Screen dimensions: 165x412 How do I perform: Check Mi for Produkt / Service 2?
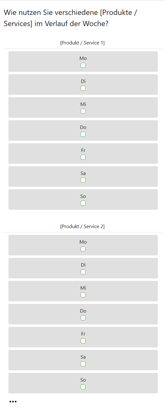coord(83,295)
